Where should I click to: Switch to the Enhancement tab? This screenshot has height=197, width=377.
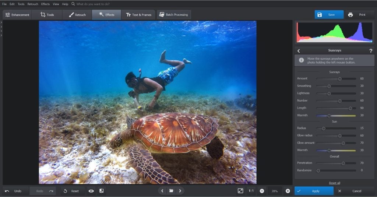click(x=17, y=15)
